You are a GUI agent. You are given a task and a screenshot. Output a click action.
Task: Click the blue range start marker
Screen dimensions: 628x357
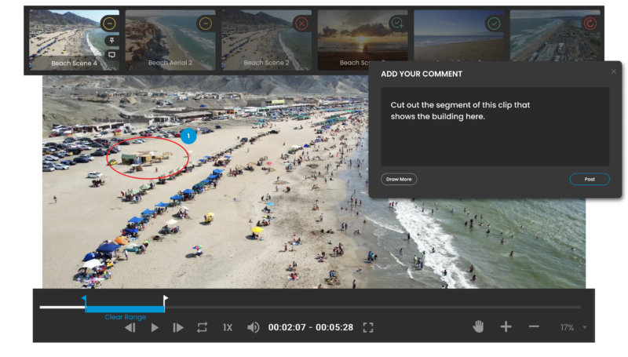tap(84, 299)
